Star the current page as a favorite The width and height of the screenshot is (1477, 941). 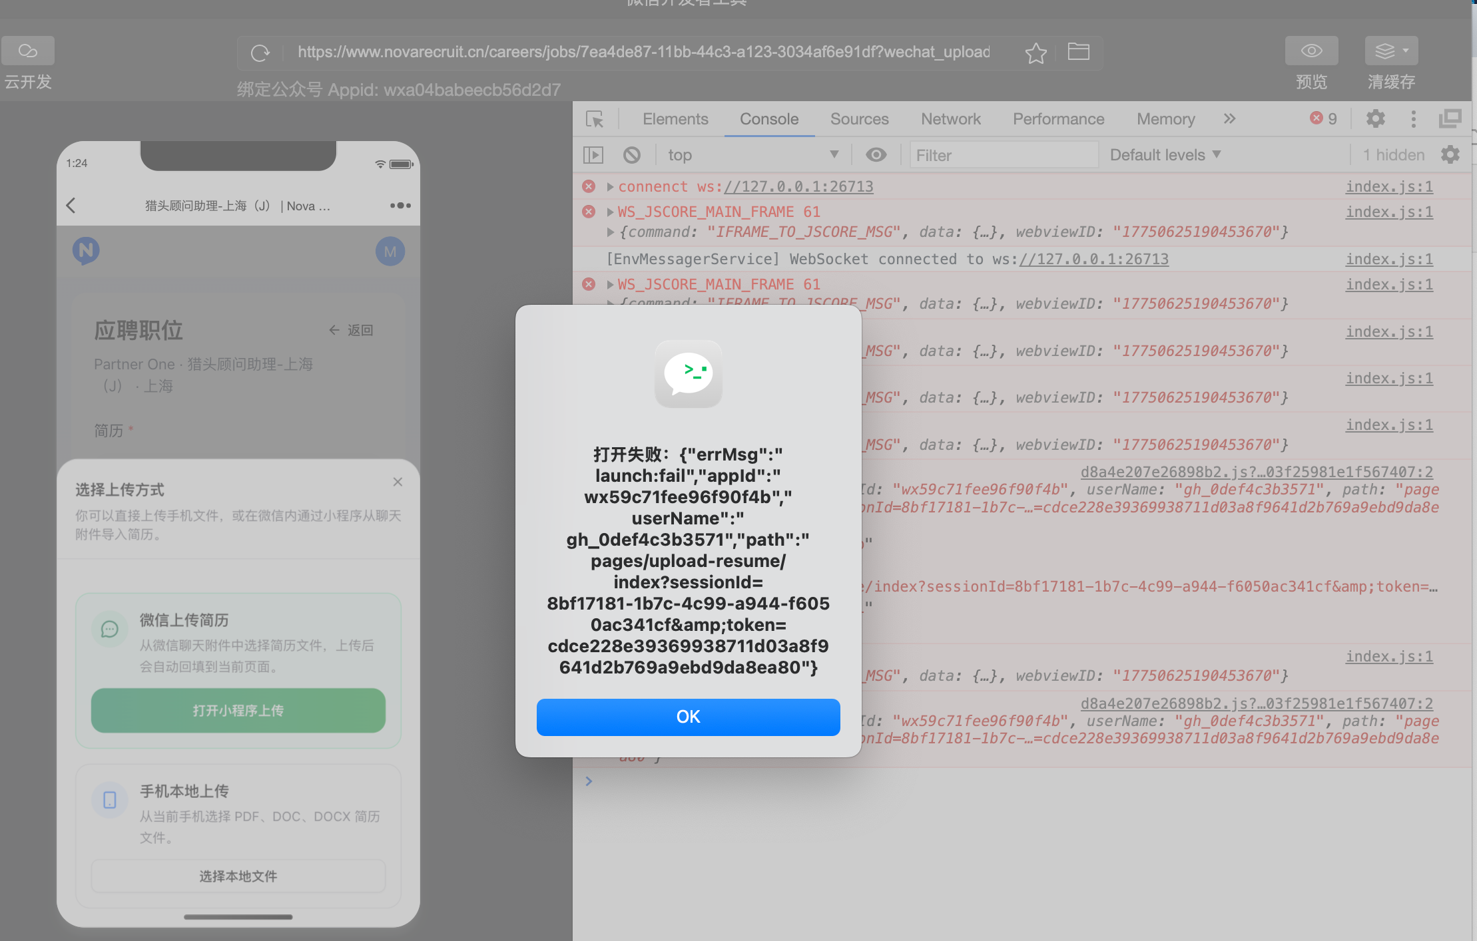click(1035, 53)
